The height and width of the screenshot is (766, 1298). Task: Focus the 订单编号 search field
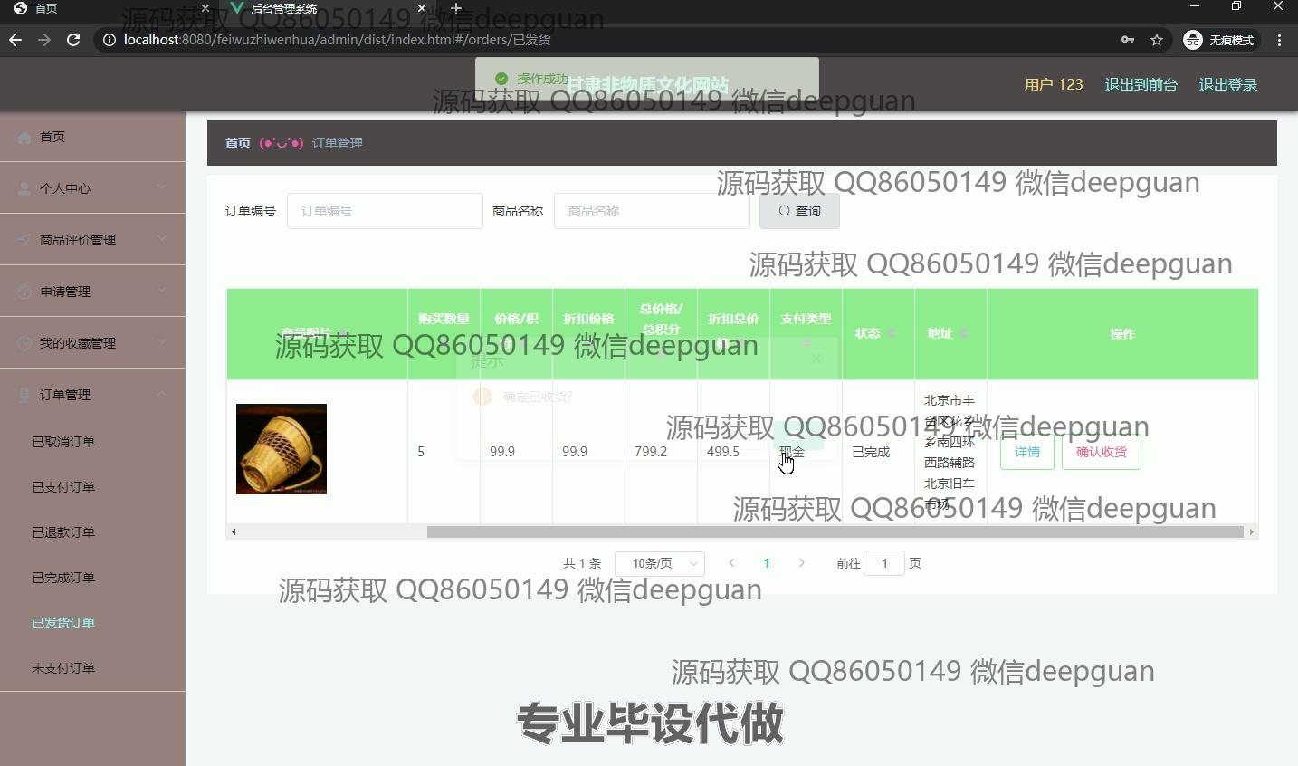point(385,211)
